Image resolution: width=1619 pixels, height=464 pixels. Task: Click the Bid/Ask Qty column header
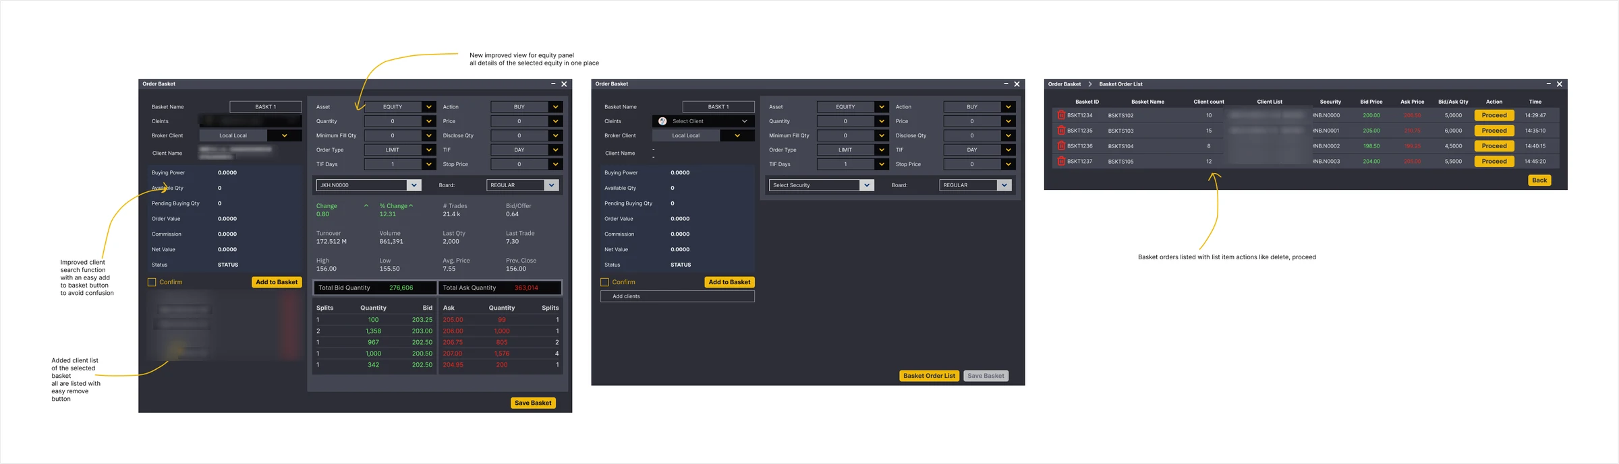[x=1453, y=102]
